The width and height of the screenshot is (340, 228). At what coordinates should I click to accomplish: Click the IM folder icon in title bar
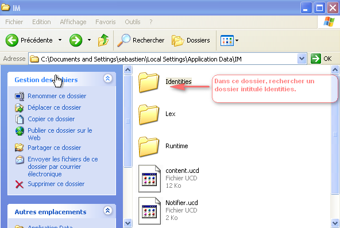[x=5, y=7]
